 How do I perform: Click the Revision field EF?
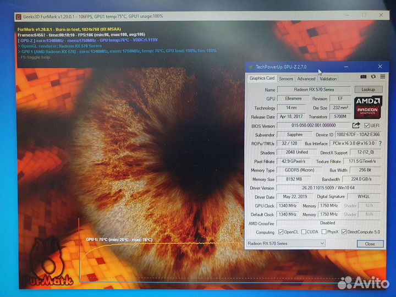point(340,98)
